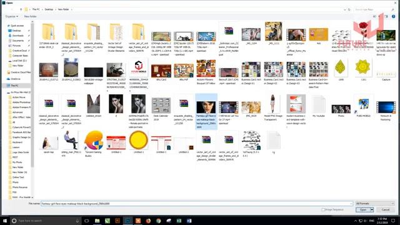Click New folder in the address breadcrumb

(63, 9)
